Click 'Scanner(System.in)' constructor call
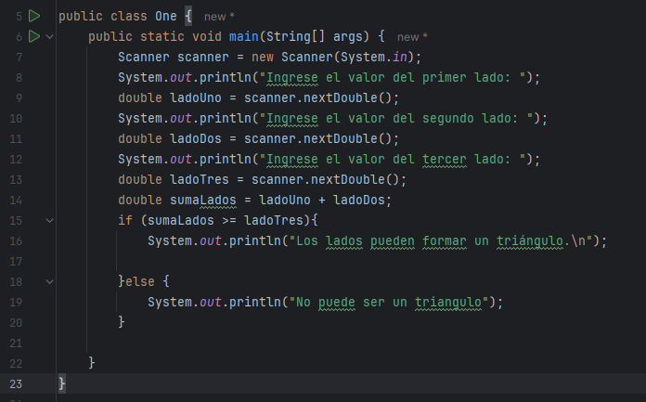Viewport: 646px width, 402px height. tap(347, 57)
